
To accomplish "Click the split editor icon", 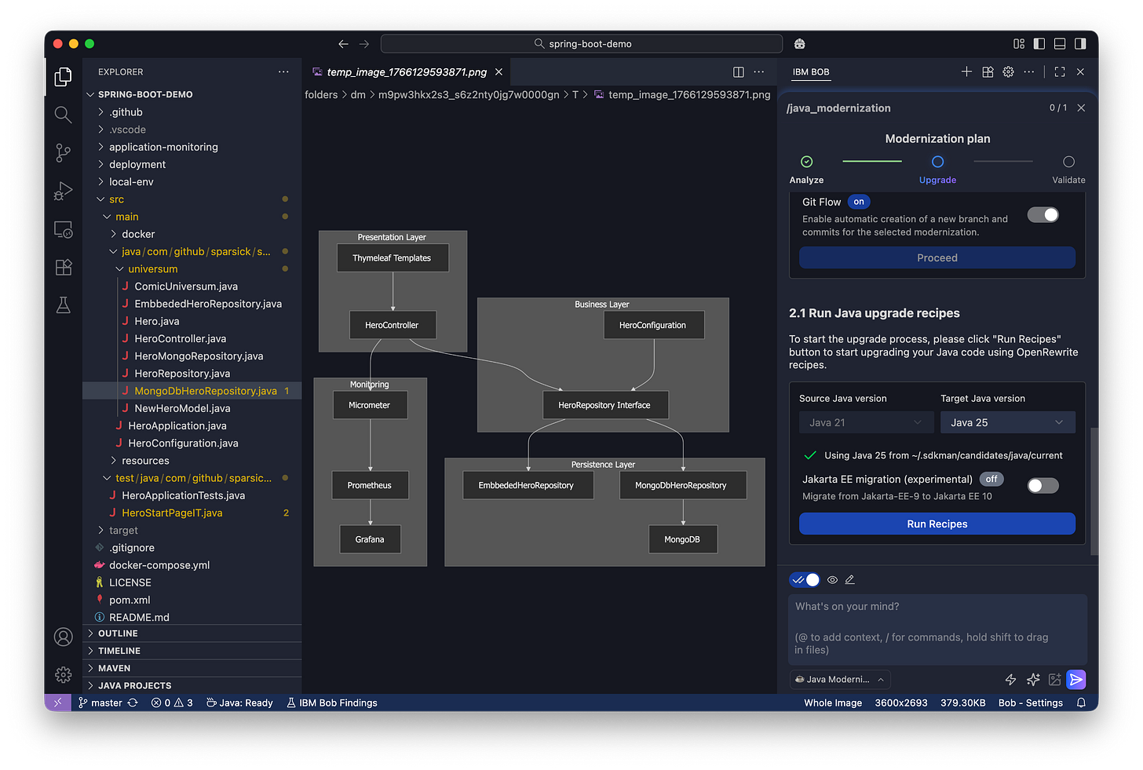I will pos(739,72).
